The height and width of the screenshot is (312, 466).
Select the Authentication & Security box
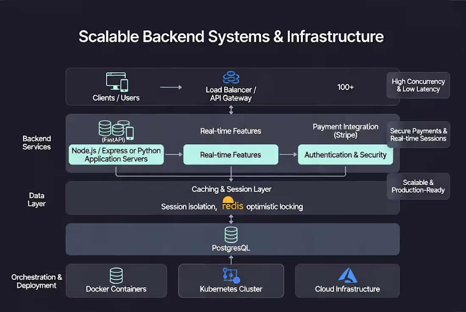[345, 154]
